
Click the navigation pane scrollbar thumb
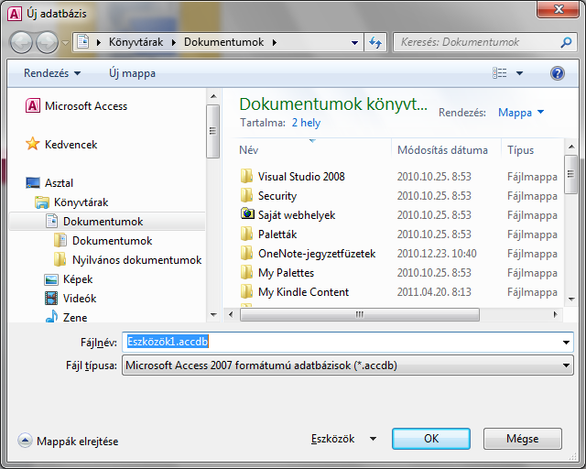[x=212, y=131]
